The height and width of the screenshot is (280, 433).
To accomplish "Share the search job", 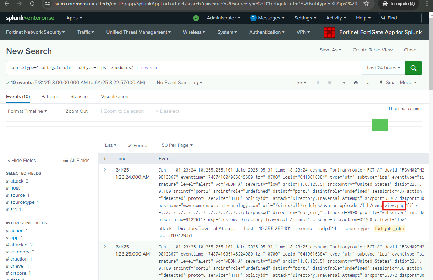I will 343,83.
